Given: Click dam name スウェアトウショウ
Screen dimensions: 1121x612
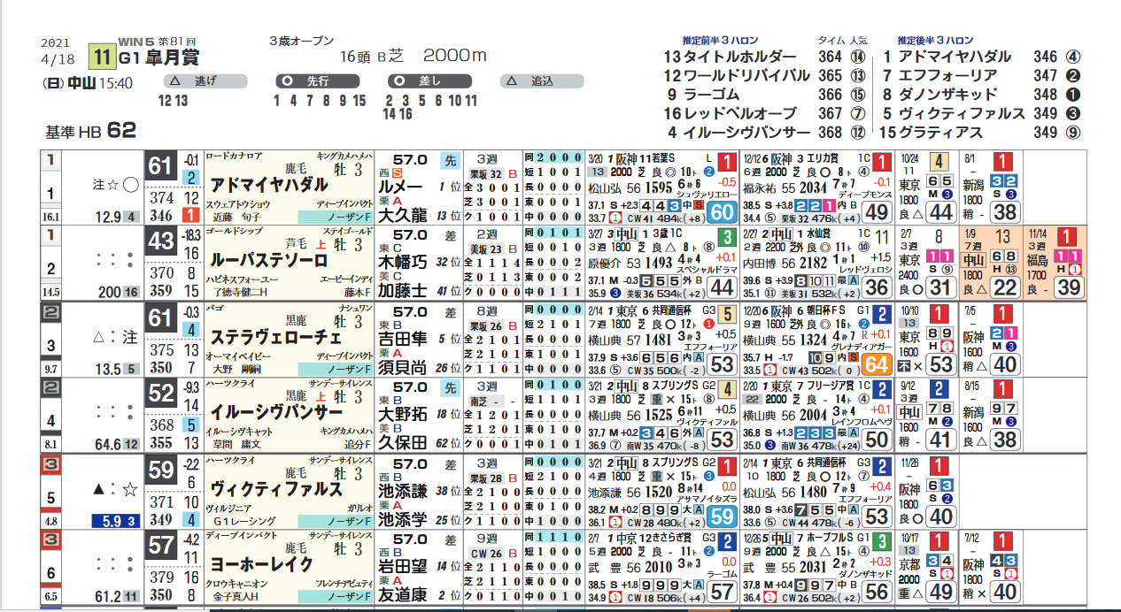Looking at the screenshot, I should [237, 203].
